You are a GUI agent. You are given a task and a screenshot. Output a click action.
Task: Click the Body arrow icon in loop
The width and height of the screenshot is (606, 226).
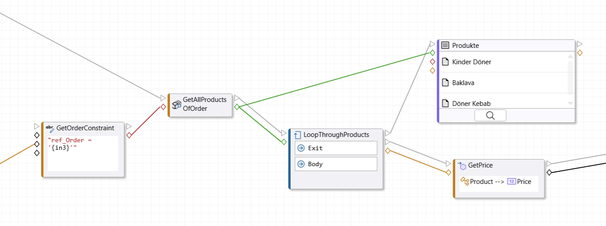[x=301, y=164]
